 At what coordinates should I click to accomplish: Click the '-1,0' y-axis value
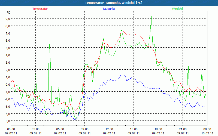pyautogui.click(x=7, y=92)
